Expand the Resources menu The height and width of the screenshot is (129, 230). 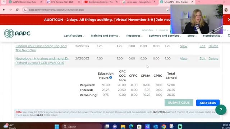tap(134, 36)
